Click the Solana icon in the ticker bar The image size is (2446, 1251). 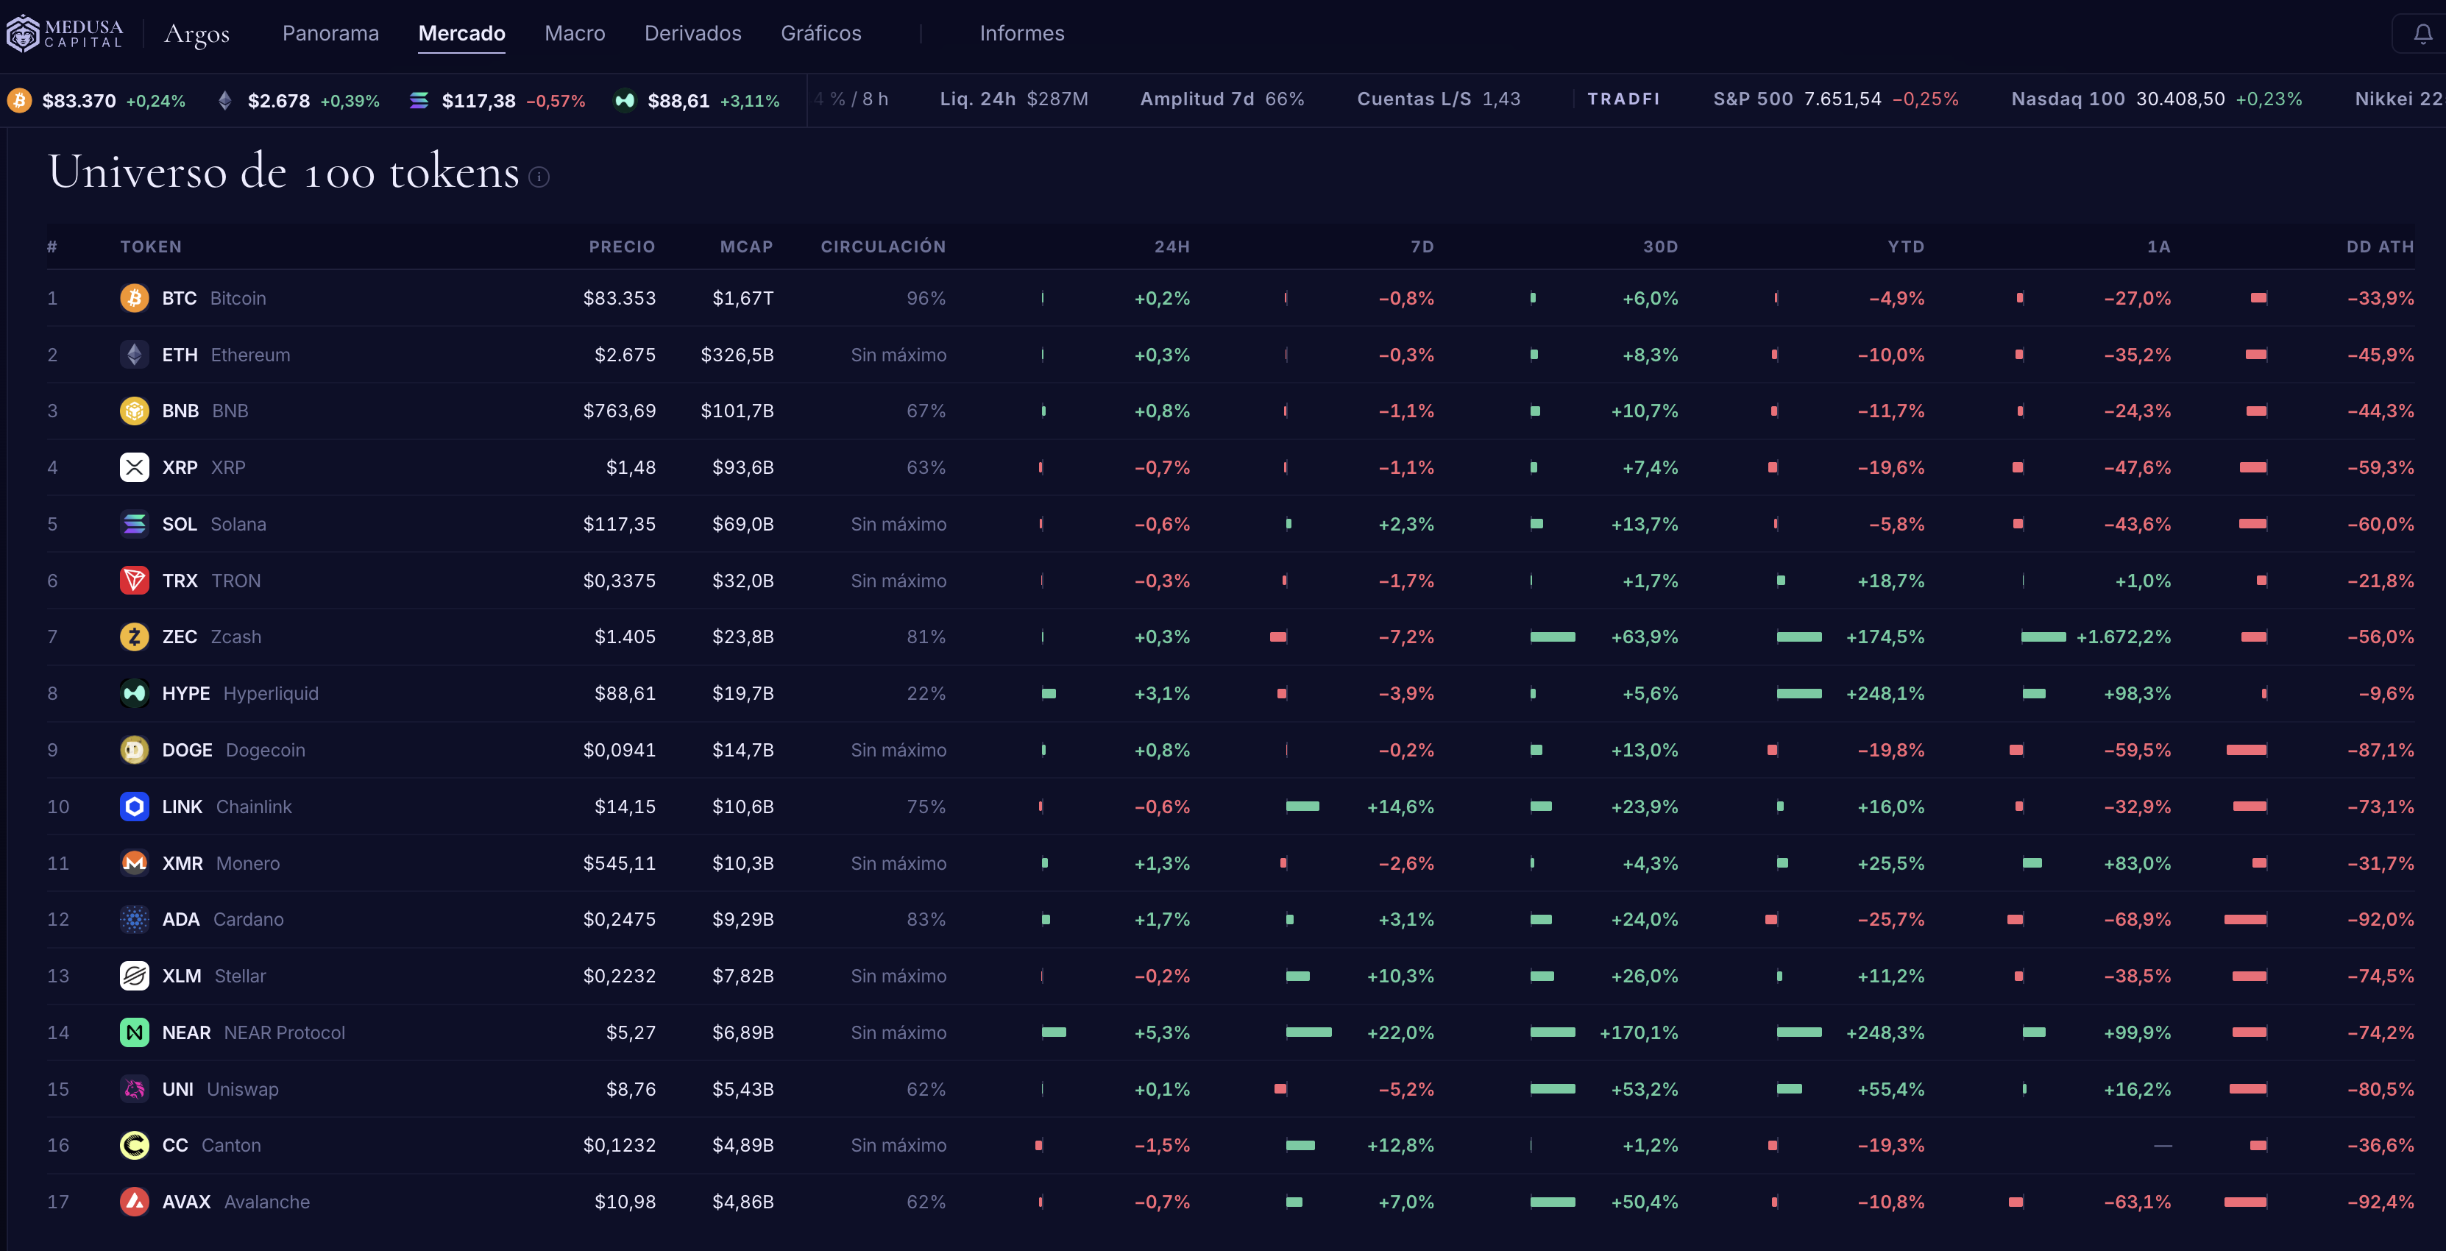coord(419,100)
